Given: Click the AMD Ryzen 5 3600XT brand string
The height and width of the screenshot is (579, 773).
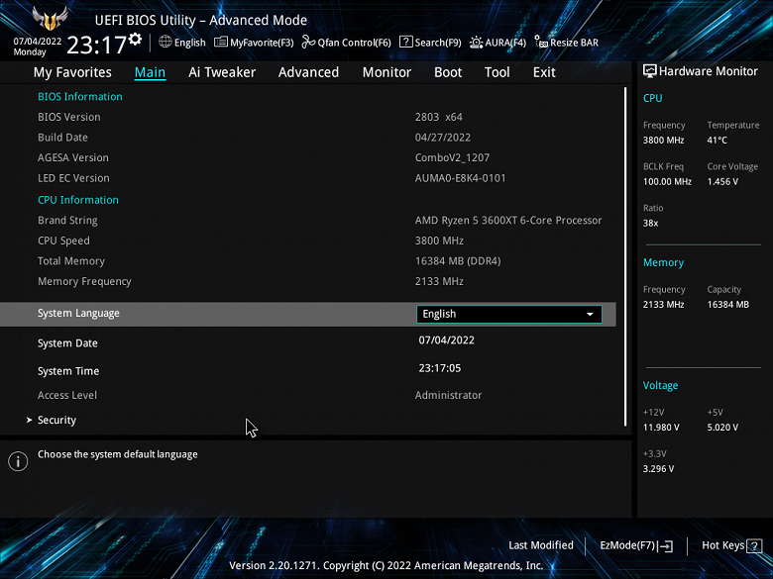Looking at the screenshot, I should [508, 221].
